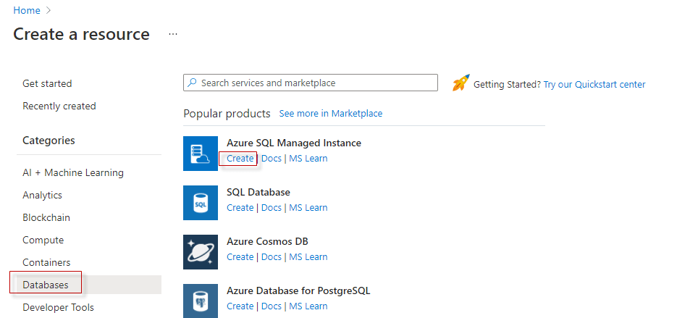Select AI + Machine Learning category
The image size is (677, 318).
73,172
